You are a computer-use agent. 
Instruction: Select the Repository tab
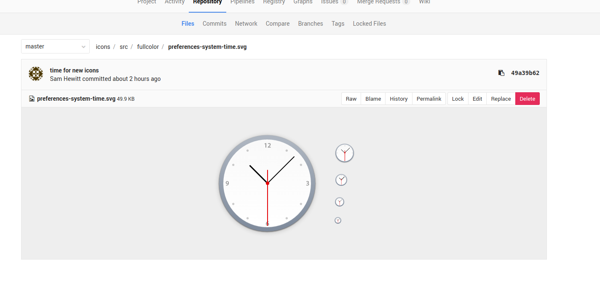pyautogui.click(x=207, y=2)
